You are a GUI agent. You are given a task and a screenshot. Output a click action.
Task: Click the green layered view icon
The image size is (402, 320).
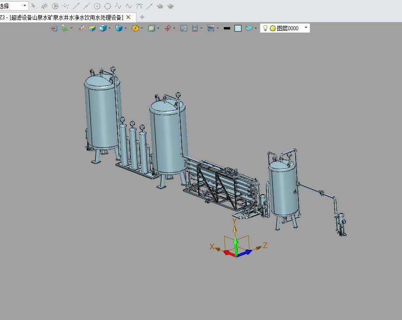(65, 28)
